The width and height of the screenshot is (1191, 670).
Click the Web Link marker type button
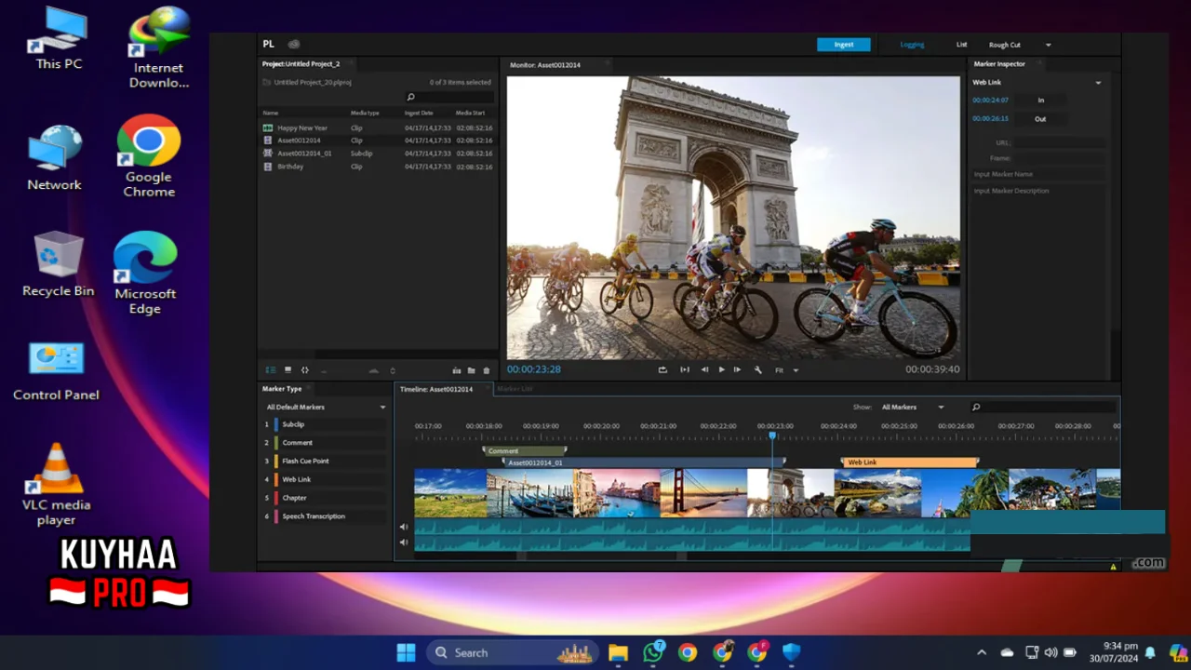[329, 479]
